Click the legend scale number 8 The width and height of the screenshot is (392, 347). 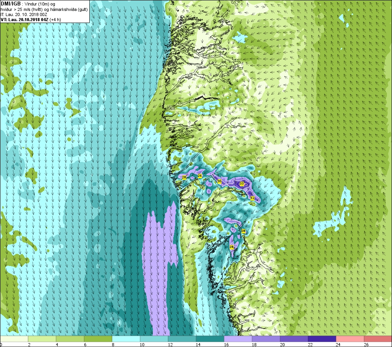113,345
